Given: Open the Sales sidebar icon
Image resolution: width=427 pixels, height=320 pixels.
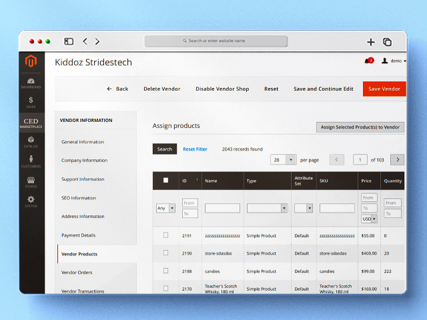Looking at the screenshot, I should (31, 102).
